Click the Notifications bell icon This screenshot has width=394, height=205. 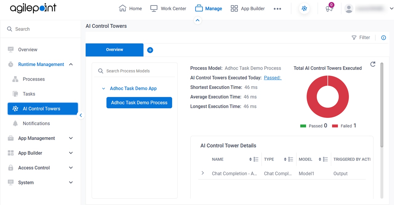[x=15, y=123]
